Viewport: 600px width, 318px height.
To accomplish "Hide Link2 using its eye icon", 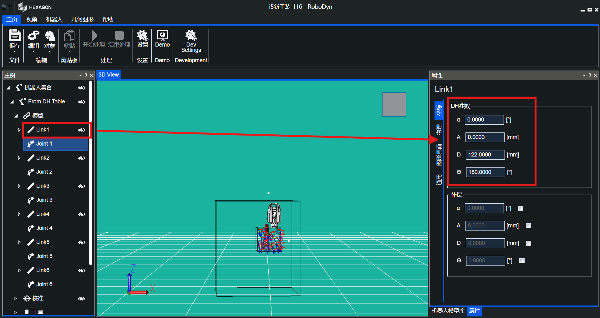I will pos(82,158).
